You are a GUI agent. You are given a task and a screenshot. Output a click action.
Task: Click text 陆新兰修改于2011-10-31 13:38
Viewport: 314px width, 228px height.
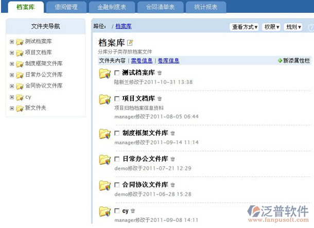pos(153,82)
